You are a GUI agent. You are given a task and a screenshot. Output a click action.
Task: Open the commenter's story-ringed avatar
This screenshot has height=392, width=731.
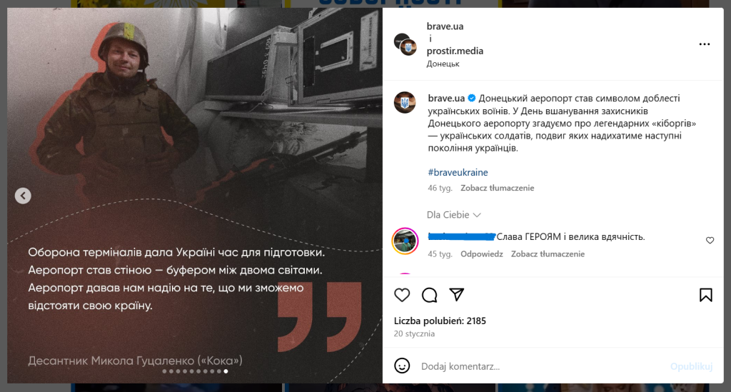point(405,241)
